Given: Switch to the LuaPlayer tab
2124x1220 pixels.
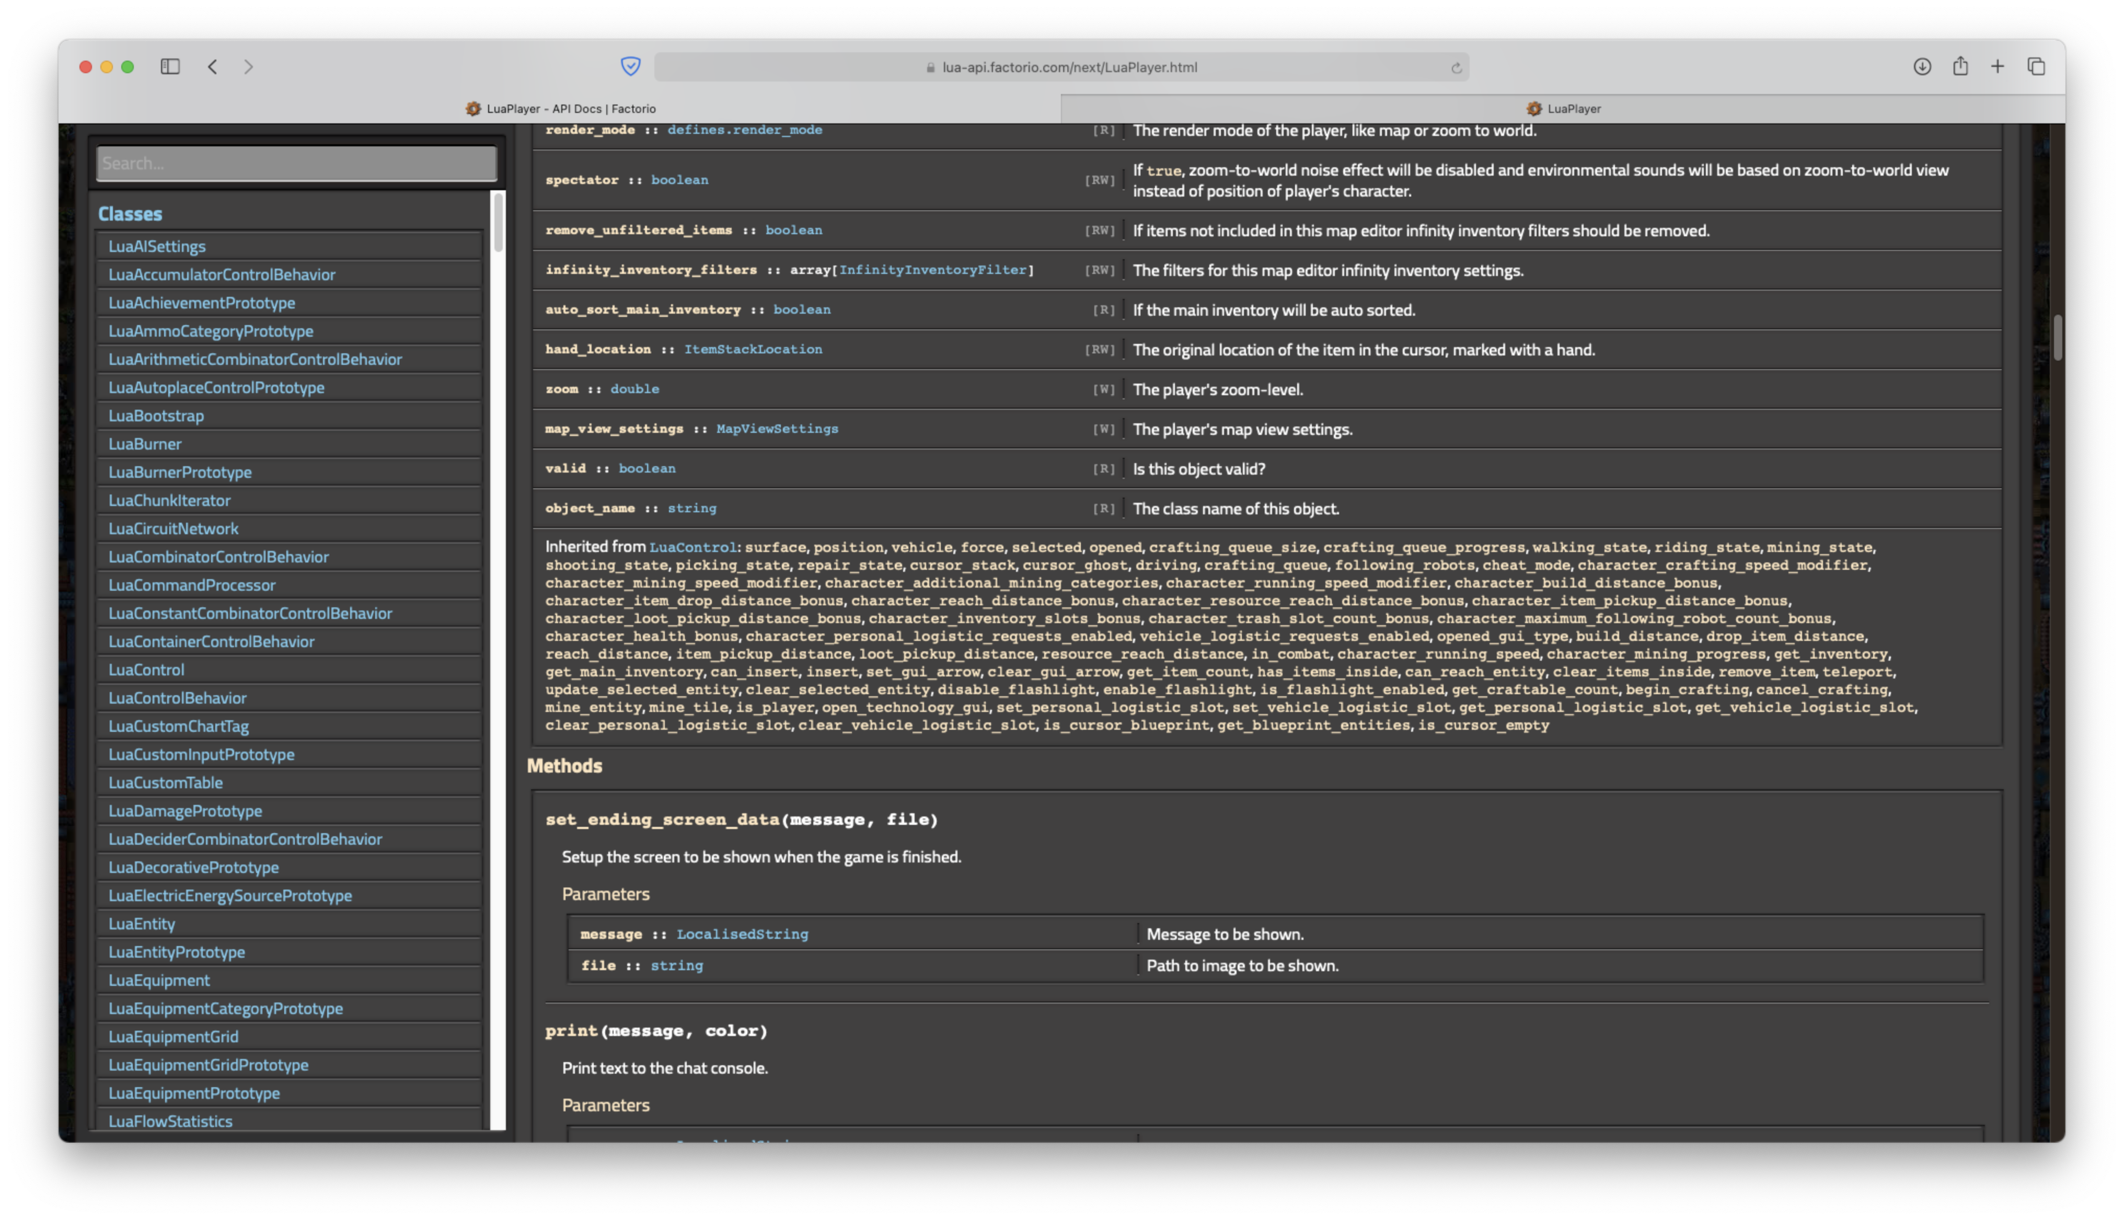Looking at the screenshot, I should click(1563, 109).
